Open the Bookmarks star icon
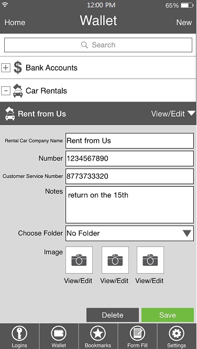Viewport: 197px width, 349px height. [98, 333]
